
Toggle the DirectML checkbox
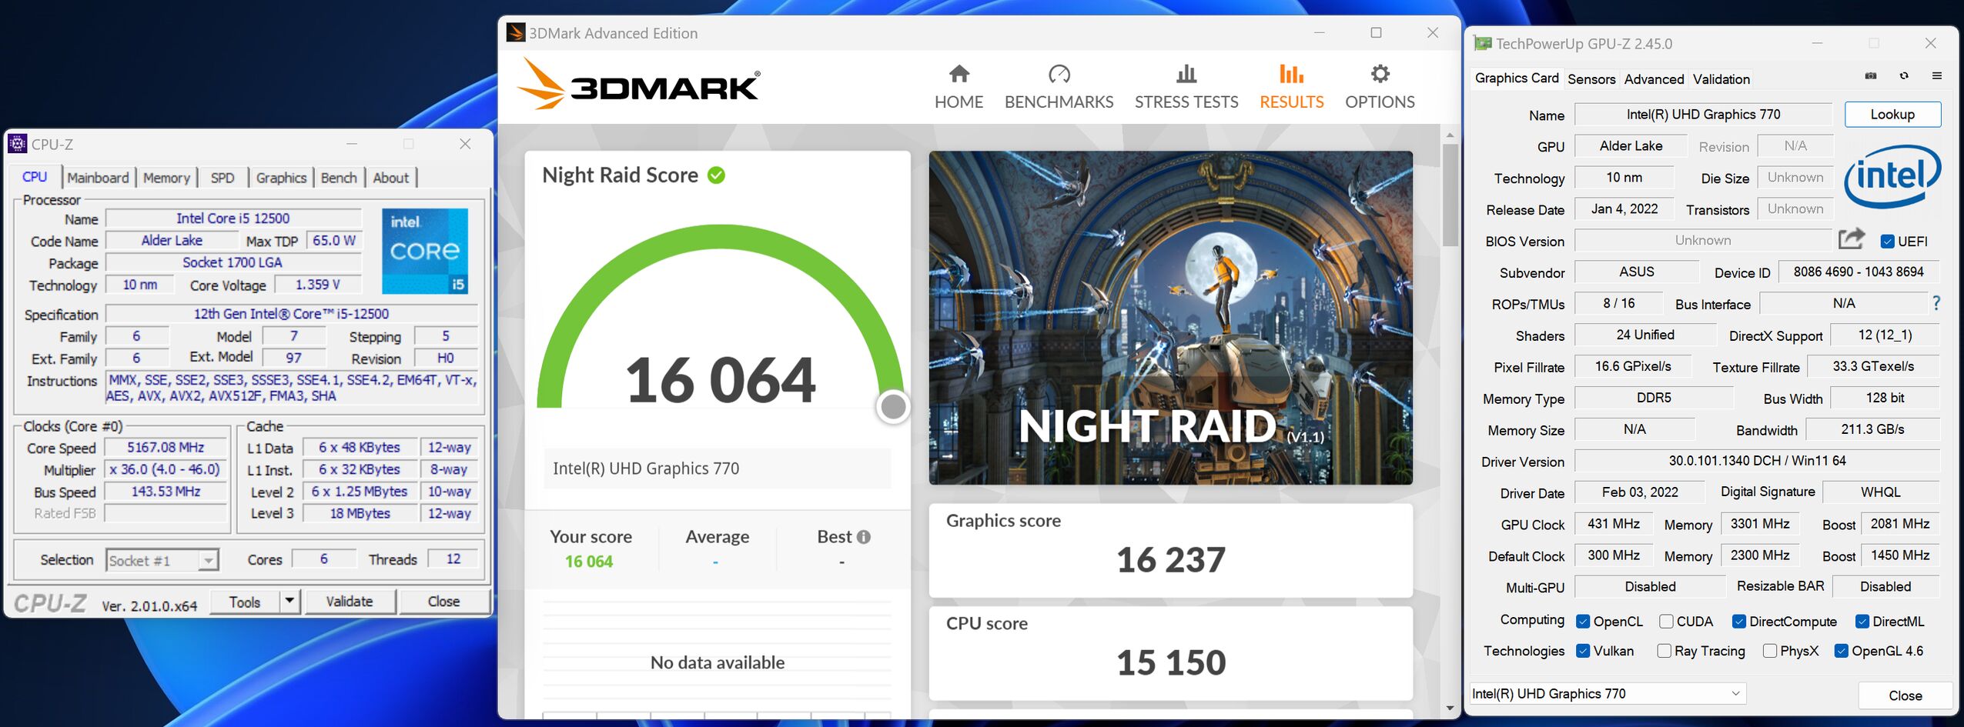(x=1862, y=622)
